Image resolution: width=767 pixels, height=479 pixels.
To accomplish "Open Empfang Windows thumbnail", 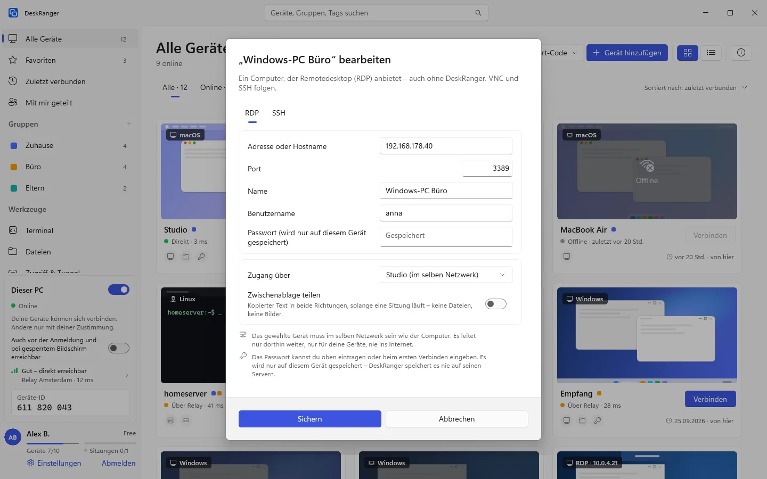I will (x=647, y=335).
